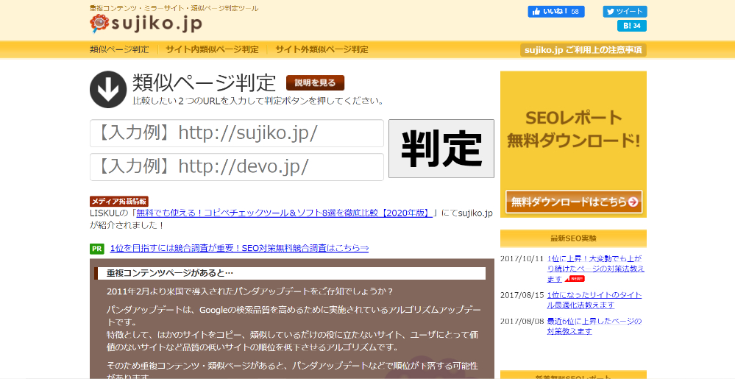Focus the first URL field with http://sujiko.jp/ placeholder
Screen dimensions: 735x379
tap(237, 133)
